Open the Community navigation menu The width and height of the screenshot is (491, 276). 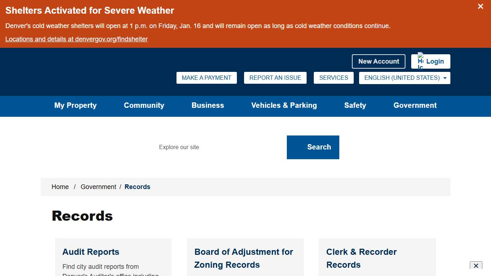click(x=144, y=105)
